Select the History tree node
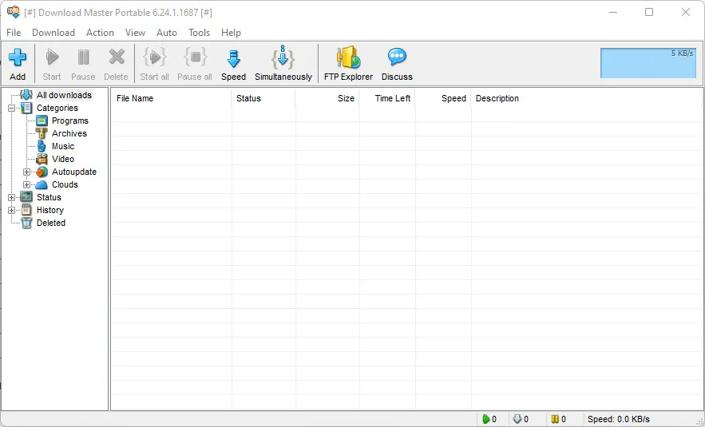 pos(50,210)
